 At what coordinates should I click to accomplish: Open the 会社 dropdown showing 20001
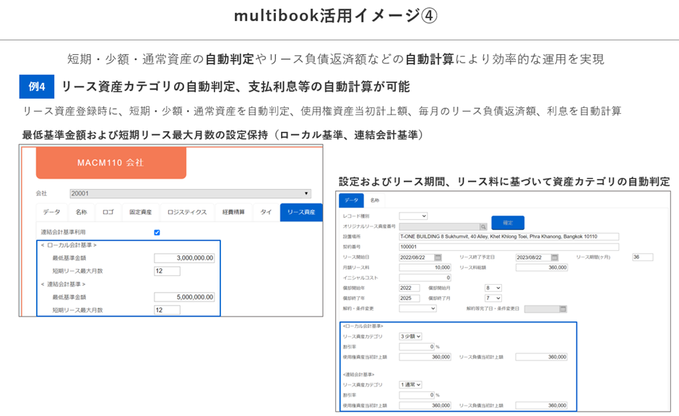coord(191,193)
